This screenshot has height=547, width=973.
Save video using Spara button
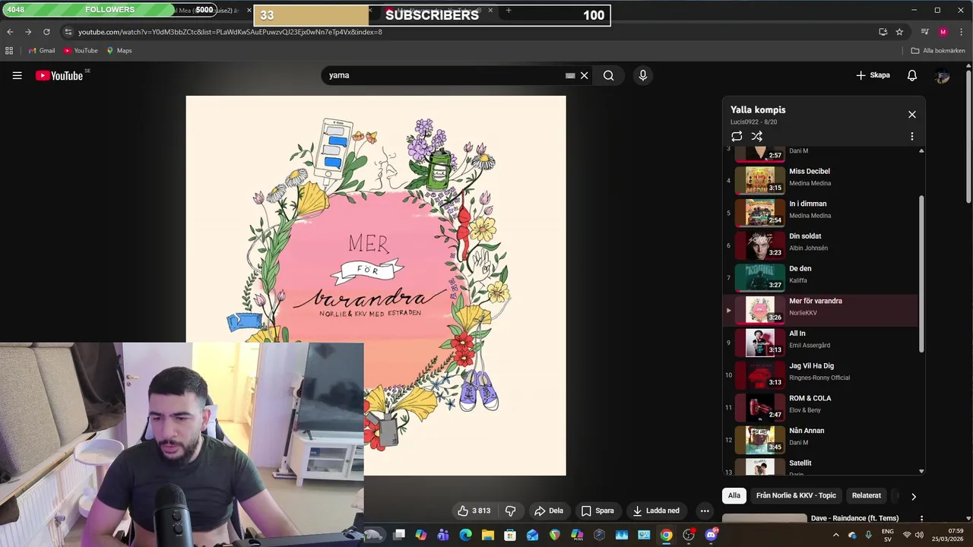pyautogui.click(x=597, y=511)
